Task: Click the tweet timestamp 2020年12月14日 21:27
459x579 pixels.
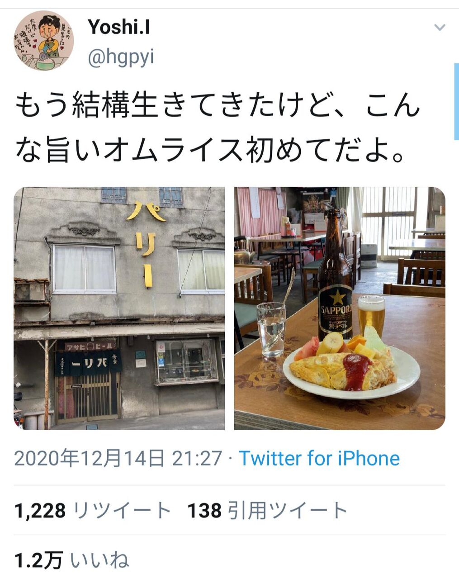Action: [x=118, y=458]
